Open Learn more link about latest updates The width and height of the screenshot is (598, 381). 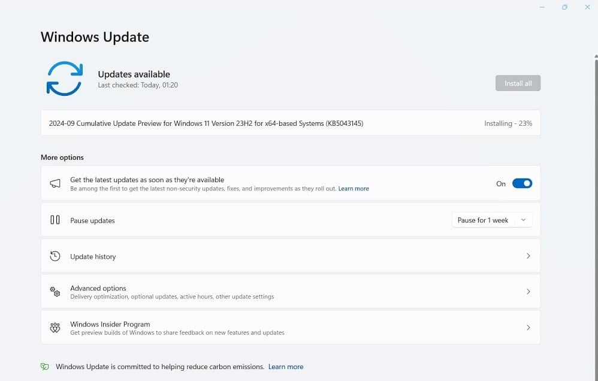354,189
